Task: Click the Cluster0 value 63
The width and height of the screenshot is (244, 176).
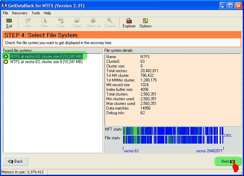Action: [142, 61]
